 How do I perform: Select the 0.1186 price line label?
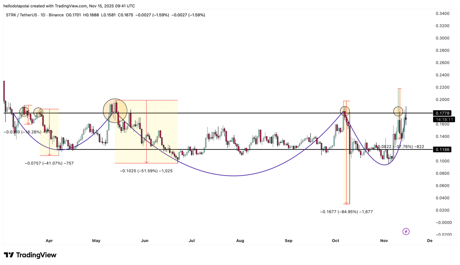[442, 149]
